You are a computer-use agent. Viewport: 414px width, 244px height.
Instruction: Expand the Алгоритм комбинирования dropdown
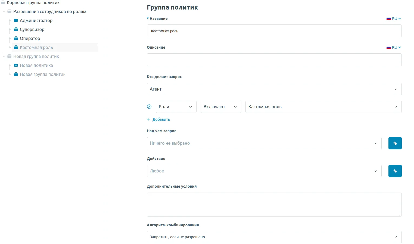(x=274, y=237)
